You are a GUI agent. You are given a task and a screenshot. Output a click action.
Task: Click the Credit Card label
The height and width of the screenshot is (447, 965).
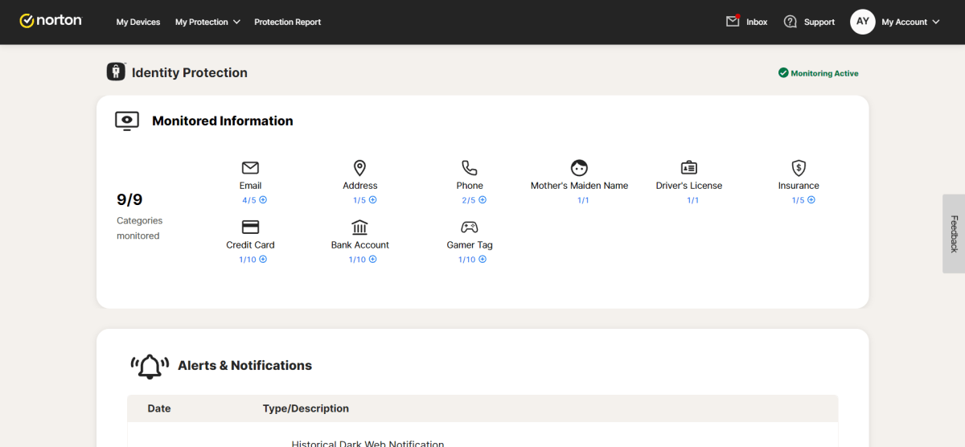pos(250,245)
